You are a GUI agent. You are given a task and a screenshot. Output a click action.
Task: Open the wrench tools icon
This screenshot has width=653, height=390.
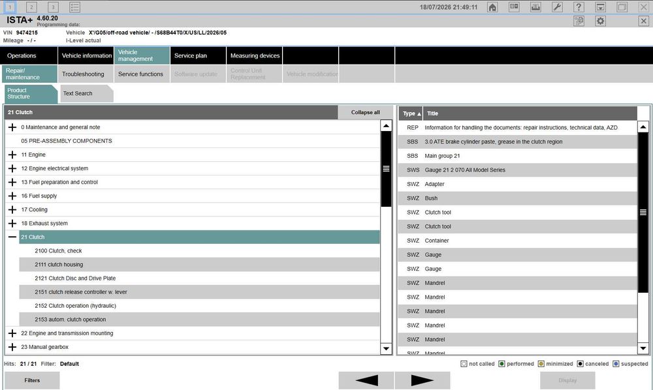pos(557,7)
